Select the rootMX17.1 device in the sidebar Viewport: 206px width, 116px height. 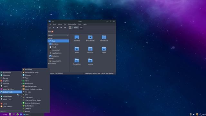(x=58, y=61)
